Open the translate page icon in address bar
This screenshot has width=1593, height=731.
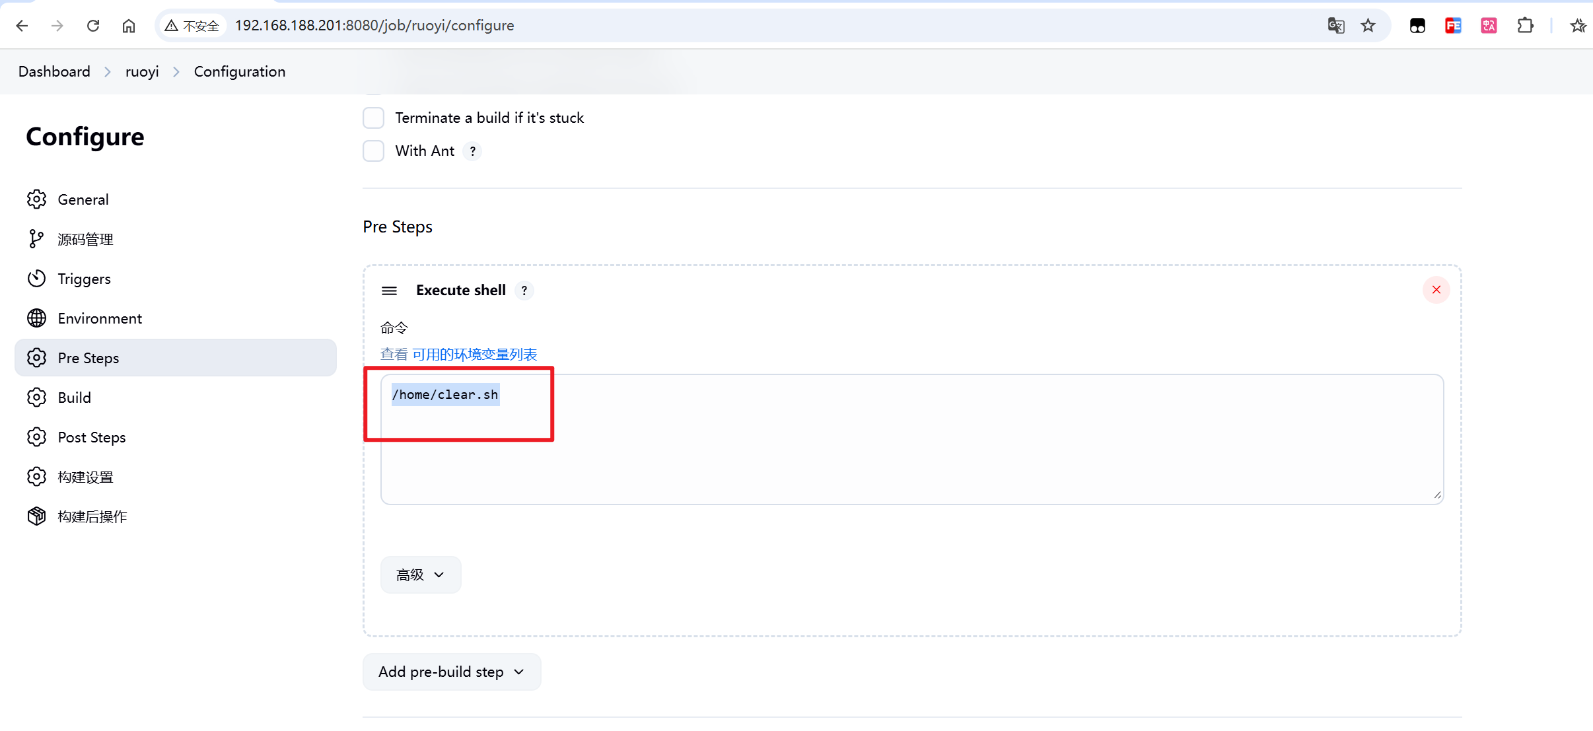click(1335, 26)
